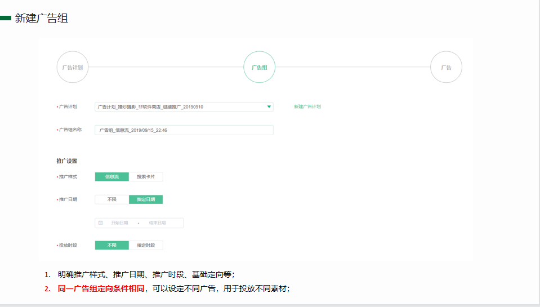Click the 投放时段 field label

point(68,246)
